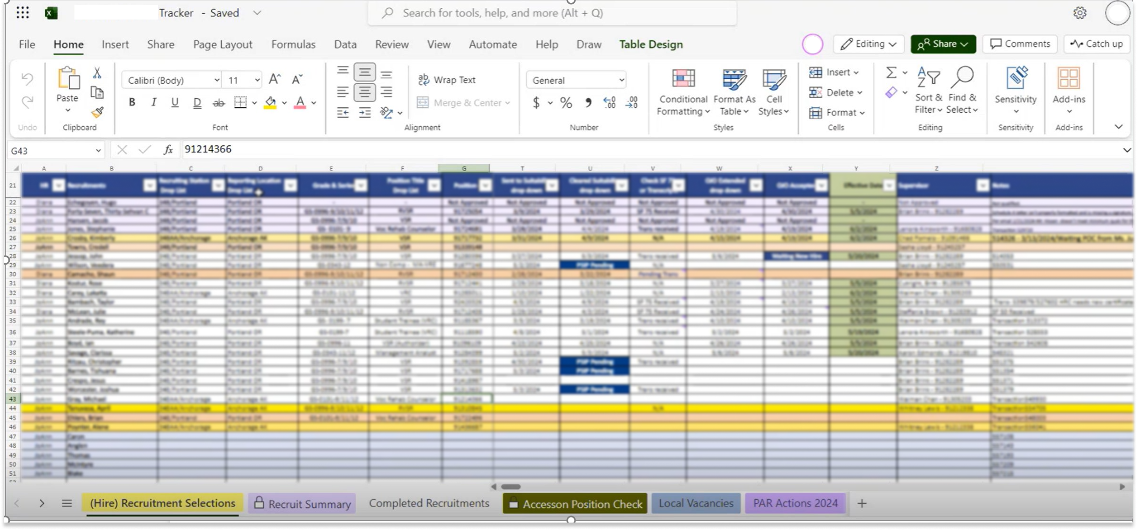Open the General number format dropdown
This screenshot has width=1137, height=530.
coord(622,79)
